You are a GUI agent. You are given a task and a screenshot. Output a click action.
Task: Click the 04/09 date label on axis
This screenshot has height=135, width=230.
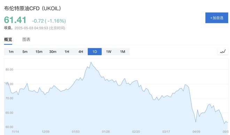[x=196, y=132]
